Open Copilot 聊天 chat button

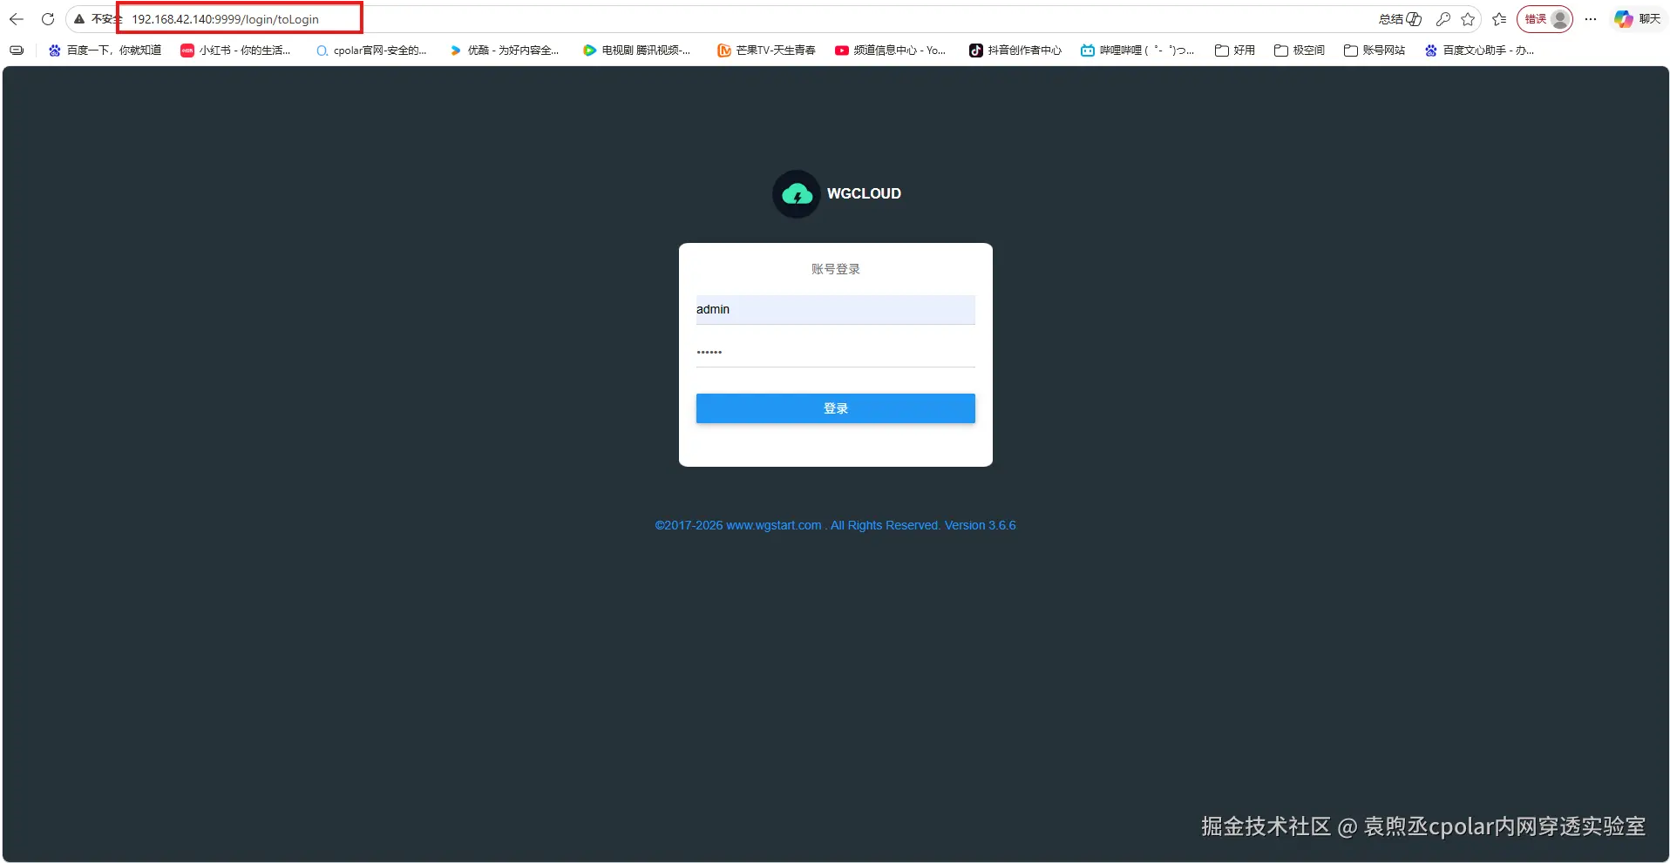click(x=1637, y=19)
